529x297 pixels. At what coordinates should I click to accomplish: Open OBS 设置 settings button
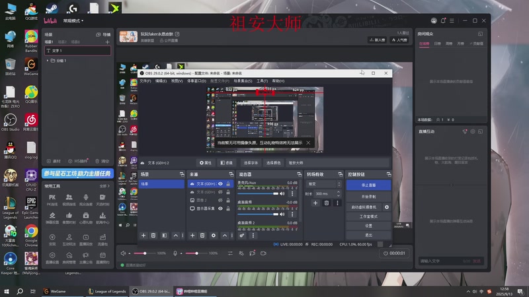tap(368, 226)
